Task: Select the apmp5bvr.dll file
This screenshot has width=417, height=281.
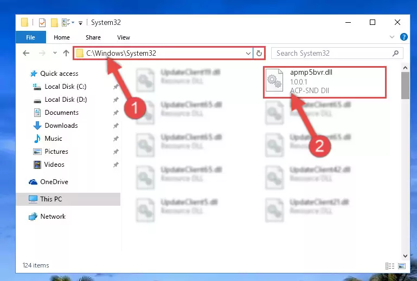Action: 325,82
